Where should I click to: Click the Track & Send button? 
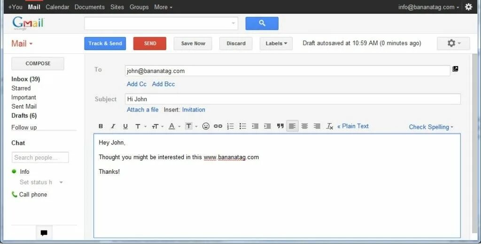click(105, 44)
